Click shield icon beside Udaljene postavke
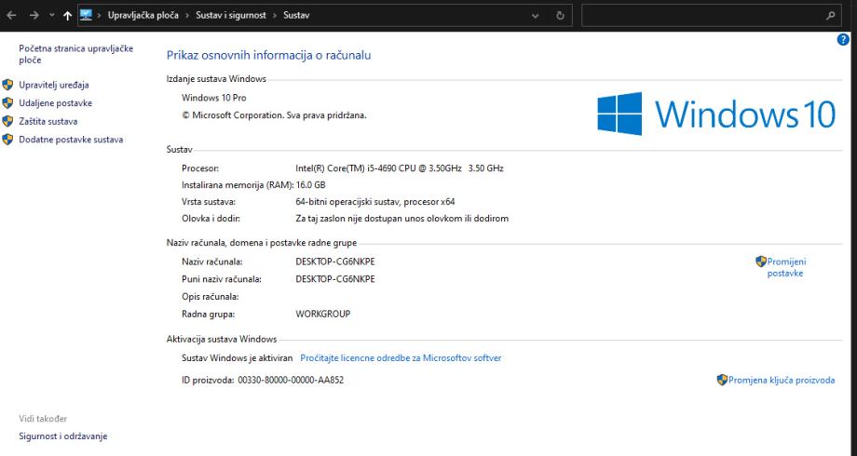Viewport: 857px width, 456px height. (7, 102)
